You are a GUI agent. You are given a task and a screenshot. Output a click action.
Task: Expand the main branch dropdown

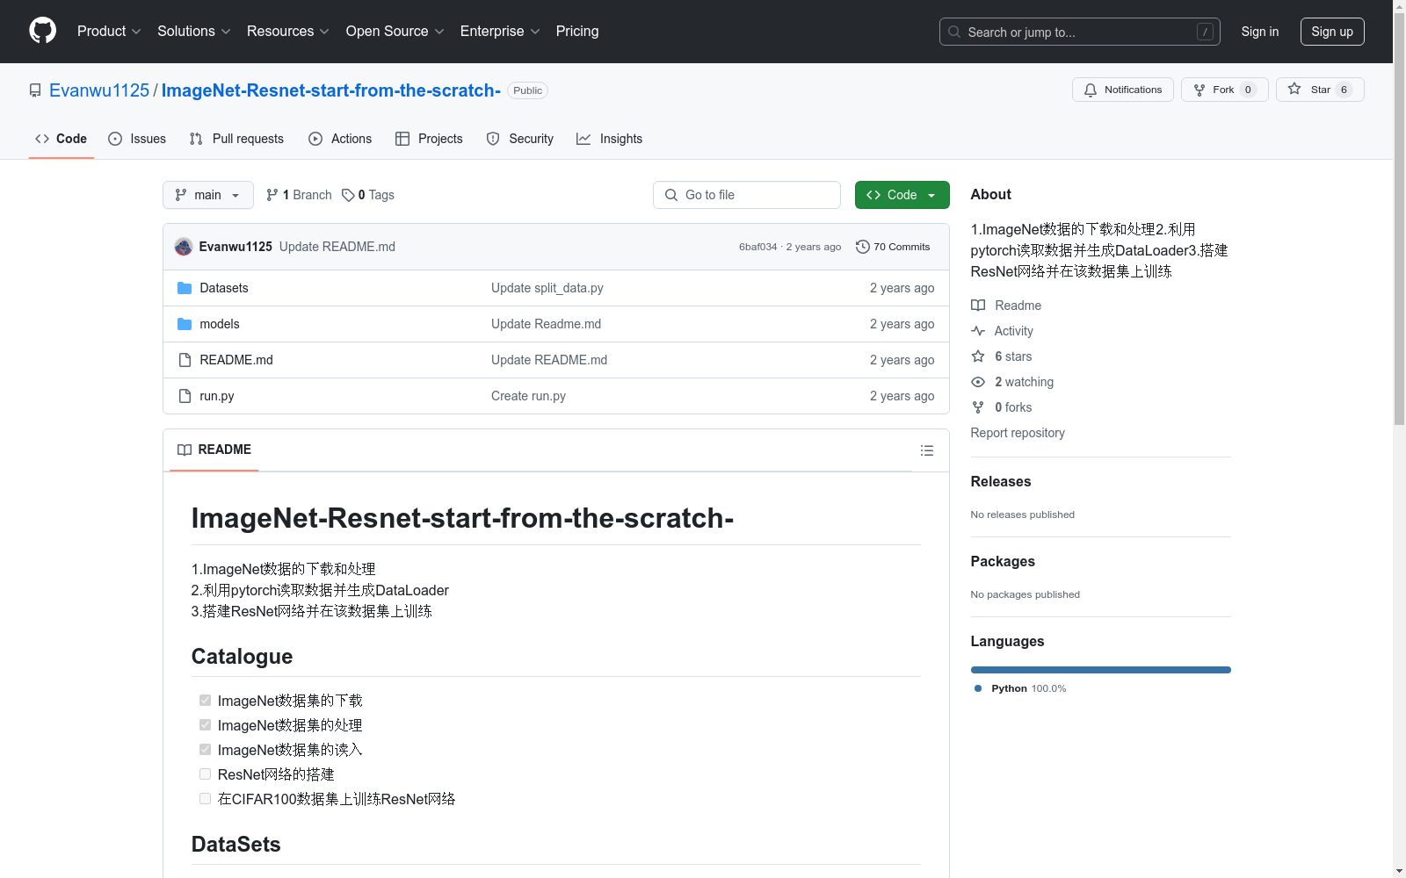(207, 195)
